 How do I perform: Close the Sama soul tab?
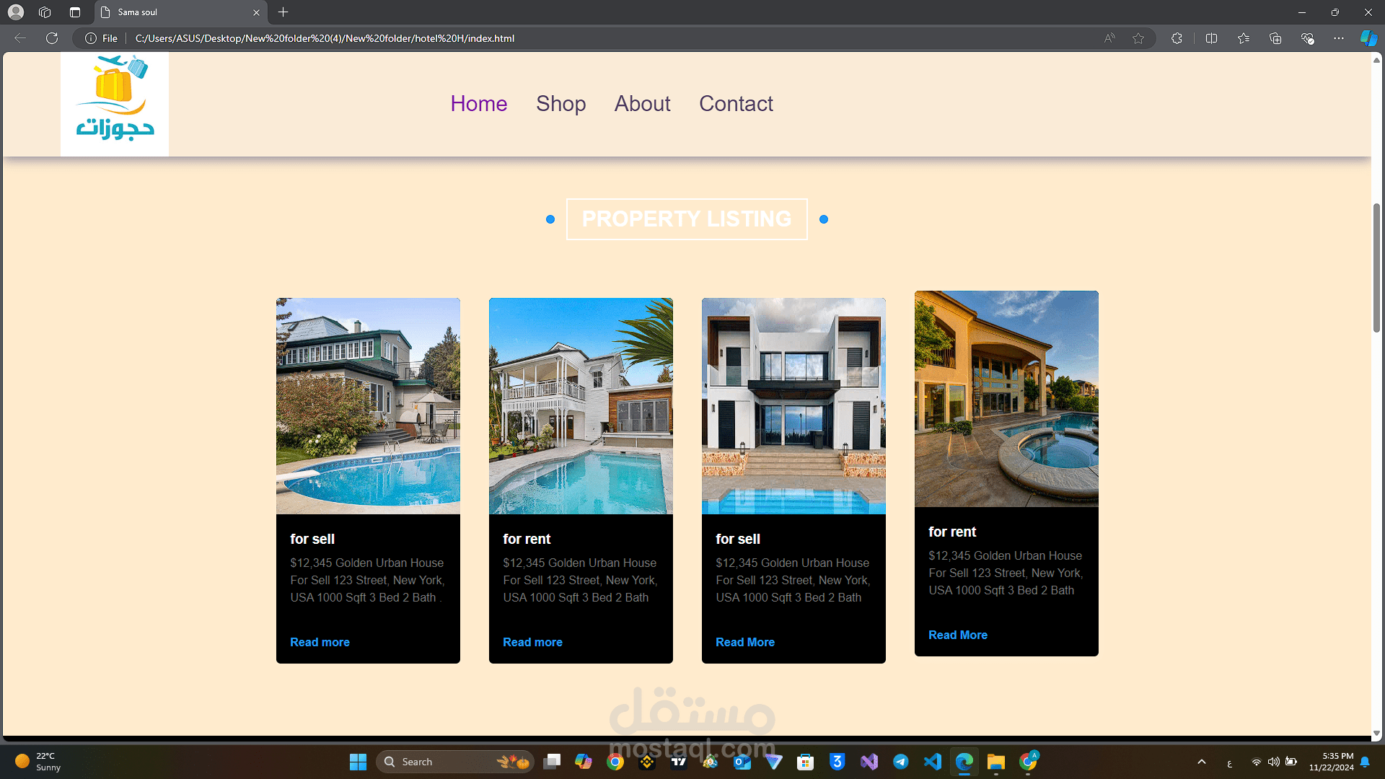256,12
